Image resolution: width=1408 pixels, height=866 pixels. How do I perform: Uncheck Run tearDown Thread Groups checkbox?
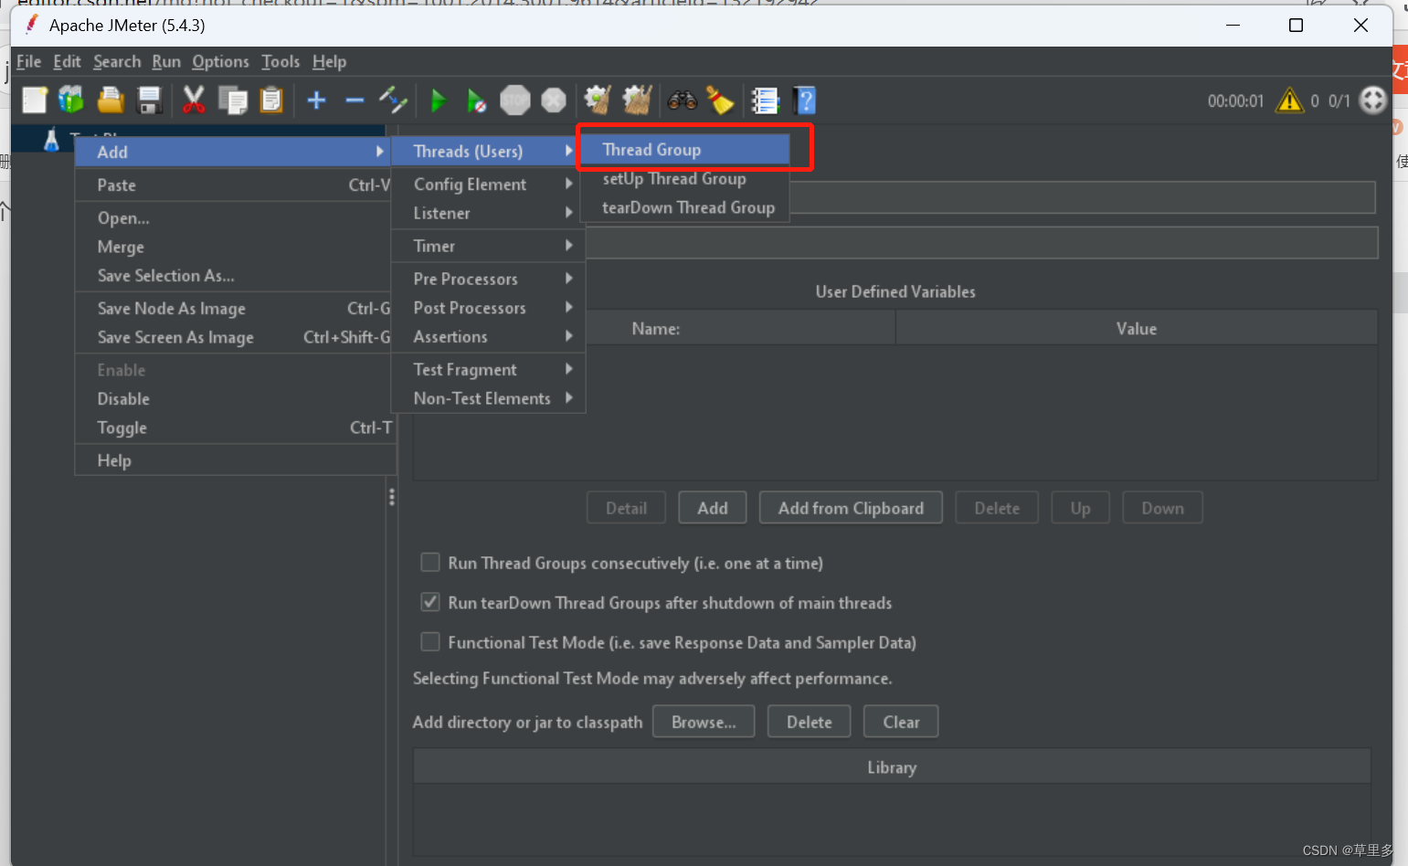coord(429,602)
